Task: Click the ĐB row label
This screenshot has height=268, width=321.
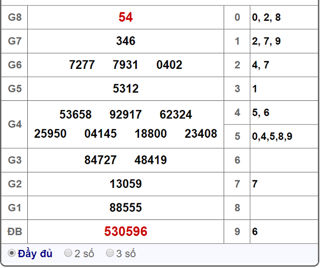Action: (14, 231)
